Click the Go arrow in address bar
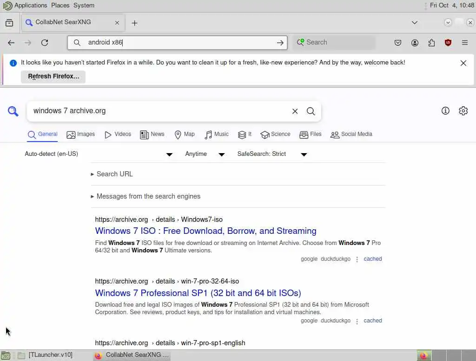Screen dimensions: 476x361 pos(280,43)
